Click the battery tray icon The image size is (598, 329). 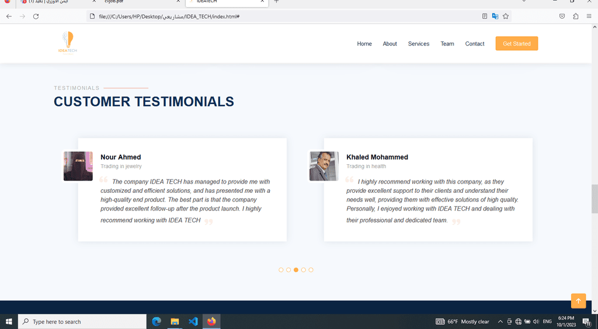tap(527, 322)
